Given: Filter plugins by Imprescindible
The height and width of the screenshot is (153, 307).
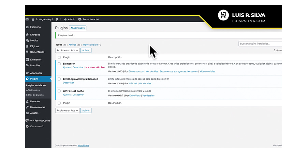Looking at the screenshot, I should tap(90, 45).
